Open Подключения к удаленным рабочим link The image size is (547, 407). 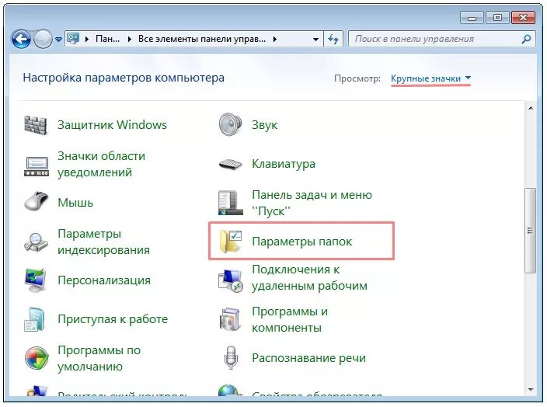[x=309, y=277]
